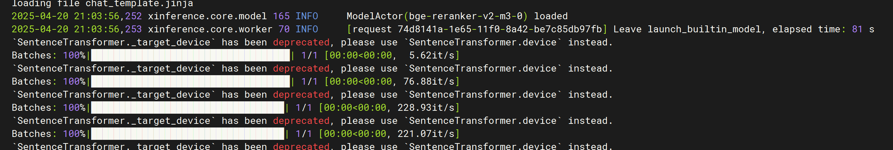
Task: Click the 5.62it/s rate text
Action: 431,56
